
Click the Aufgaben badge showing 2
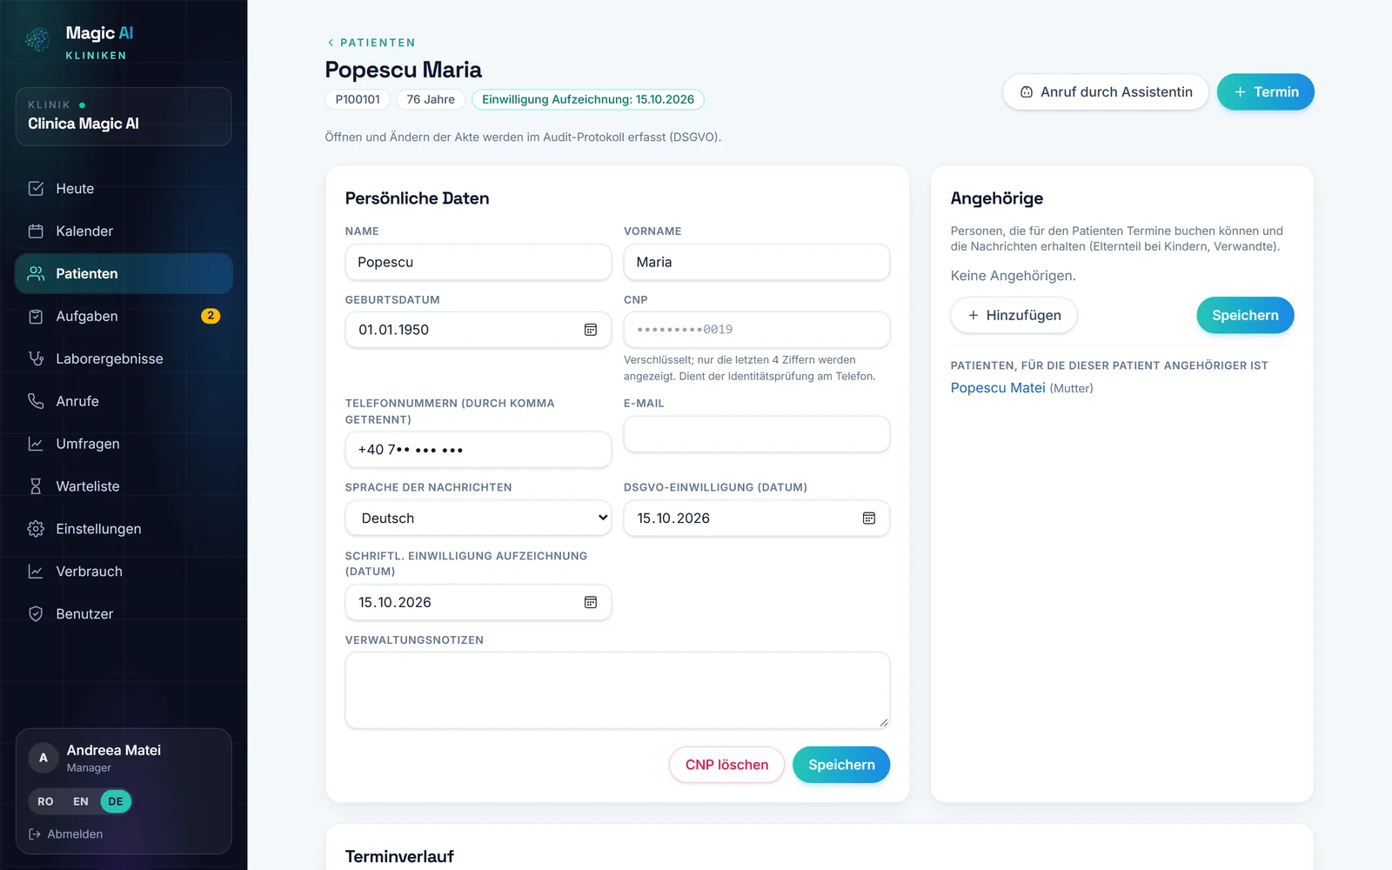tap(211, 316)
